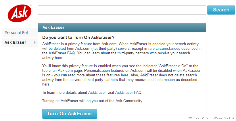
Task: Turn On AskEraser using the blue button
Action: [70, 114]
